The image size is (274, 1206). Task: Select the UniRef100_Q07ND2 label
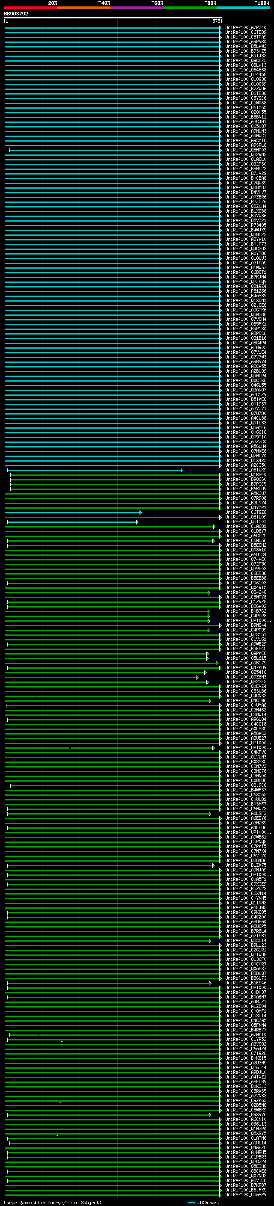click(x=245, y=1176)
